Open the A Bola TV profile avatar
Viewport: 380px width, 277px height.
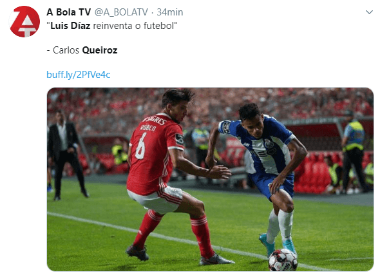[x=24, y=21]
